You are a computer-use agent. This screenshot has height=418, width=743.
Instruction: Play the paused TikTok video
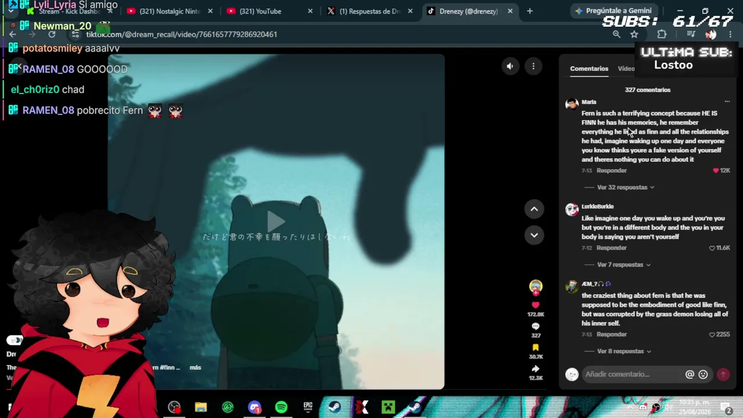pos(276,221)
